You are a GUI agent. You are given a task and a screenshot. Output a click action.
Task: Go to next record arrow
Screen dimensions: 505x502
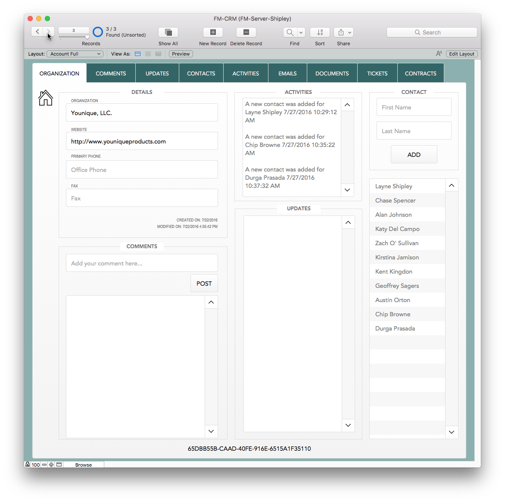[49, 31]
